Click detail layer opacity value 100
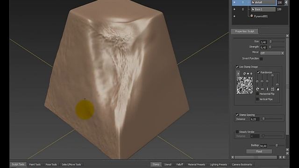 [x=280, y=2]
